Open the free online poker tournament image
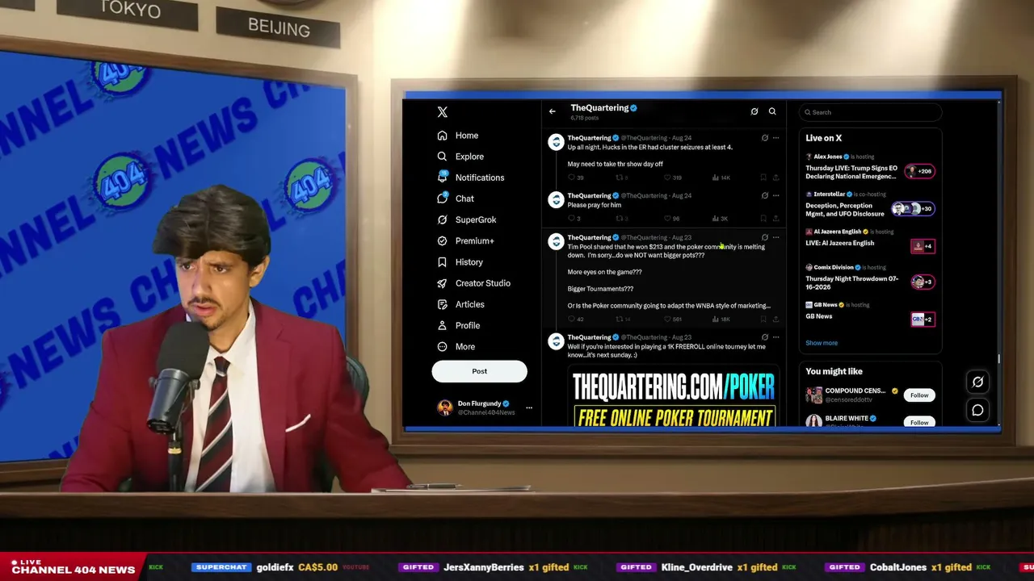 (674, 395)
